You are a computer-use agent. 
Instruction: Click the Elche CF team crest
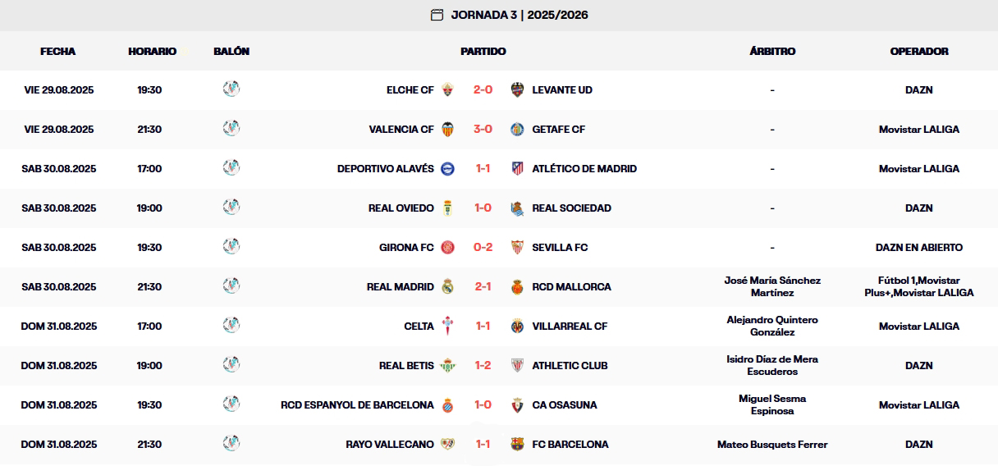pos(447,89)
